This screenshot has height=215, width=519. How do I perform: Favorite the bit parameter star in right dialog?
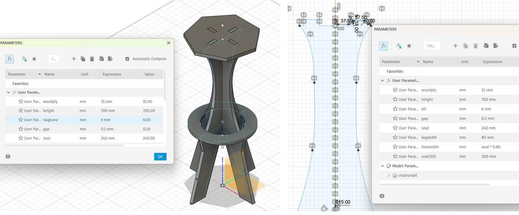click(x=395, y=109)
